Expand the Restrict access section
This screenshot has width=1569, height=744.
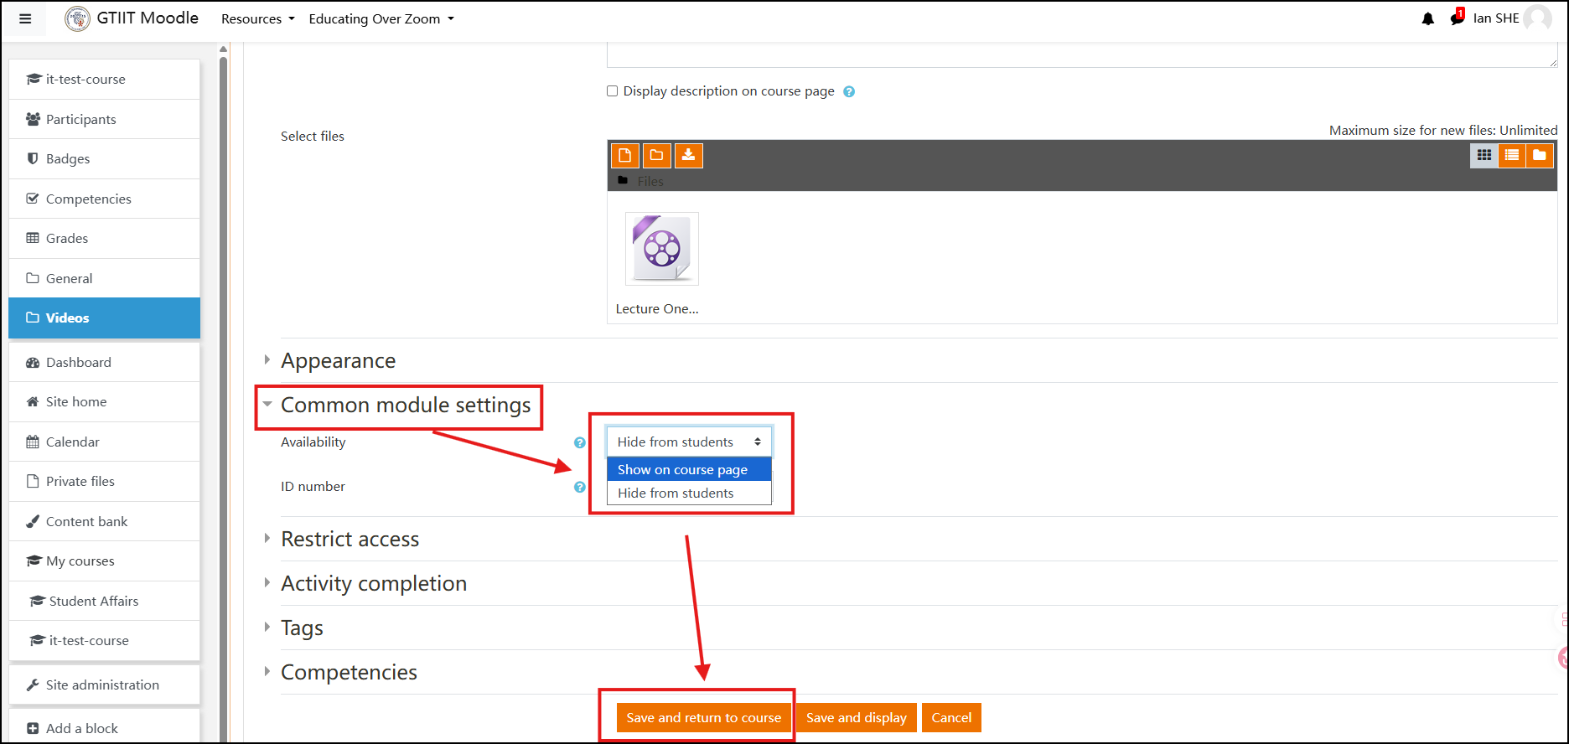pos(350,539)
